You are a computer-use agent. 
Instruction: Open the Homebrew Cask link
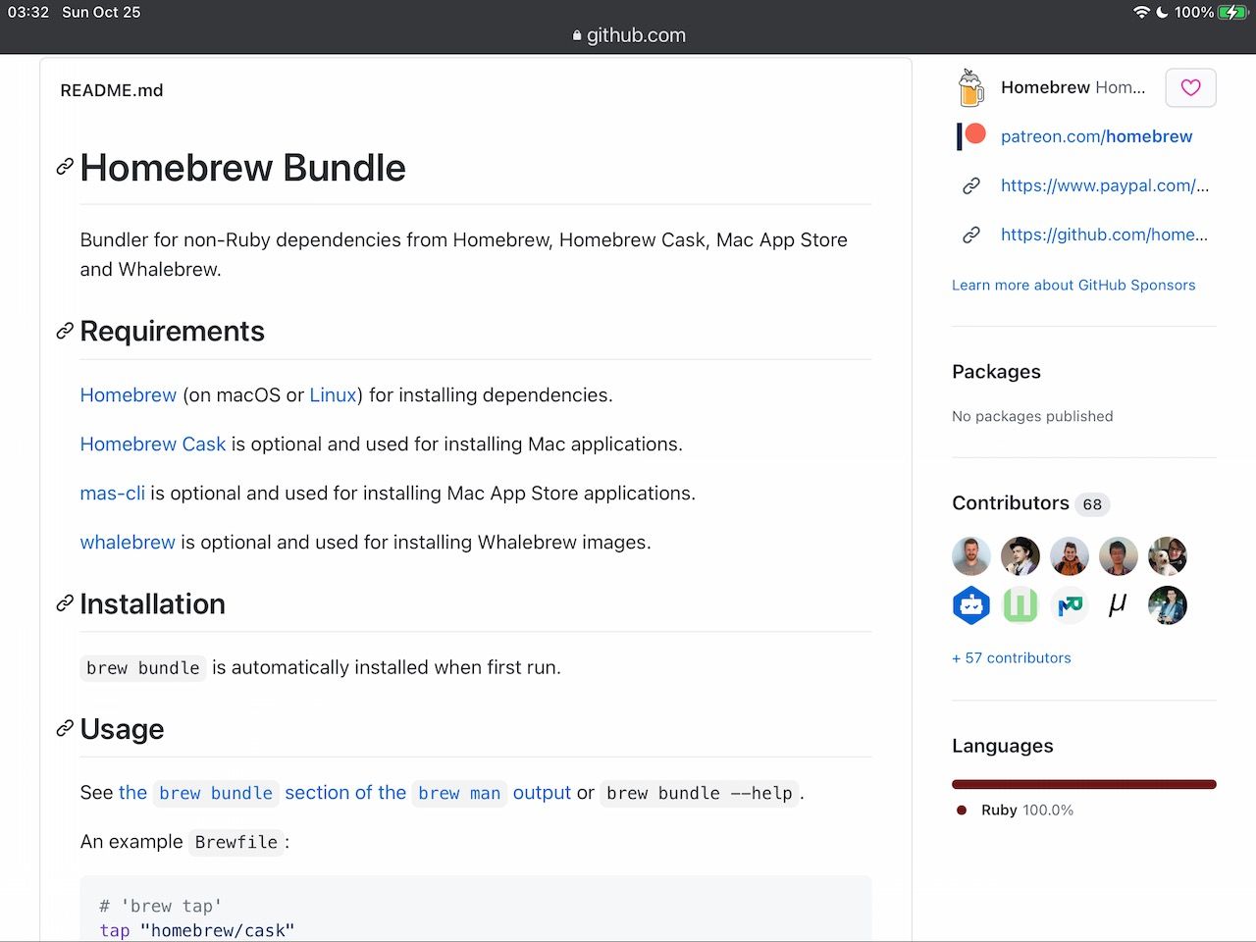pos(153,444)
